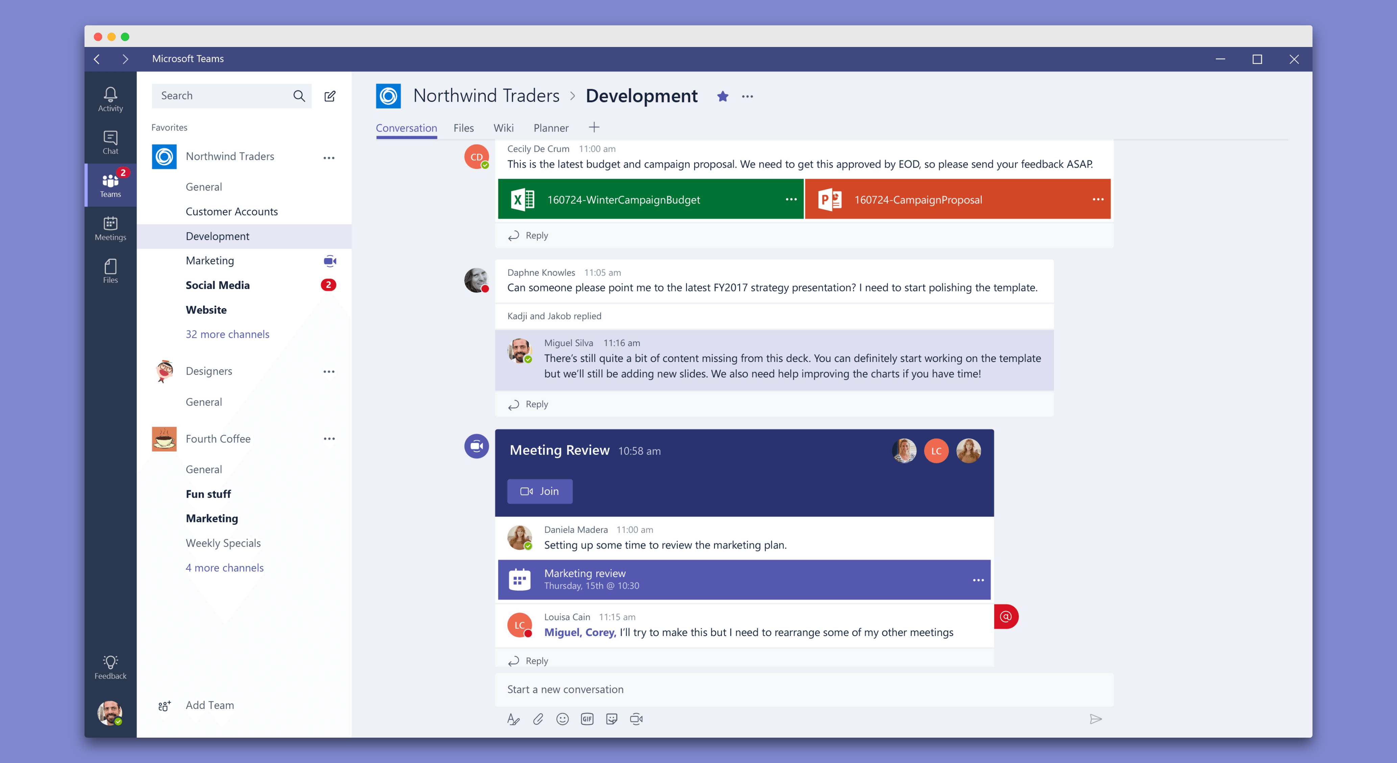This screenshot has height=763, width=1397.
Task: Click the send message arrow
Action: [x=1095, y=719]
